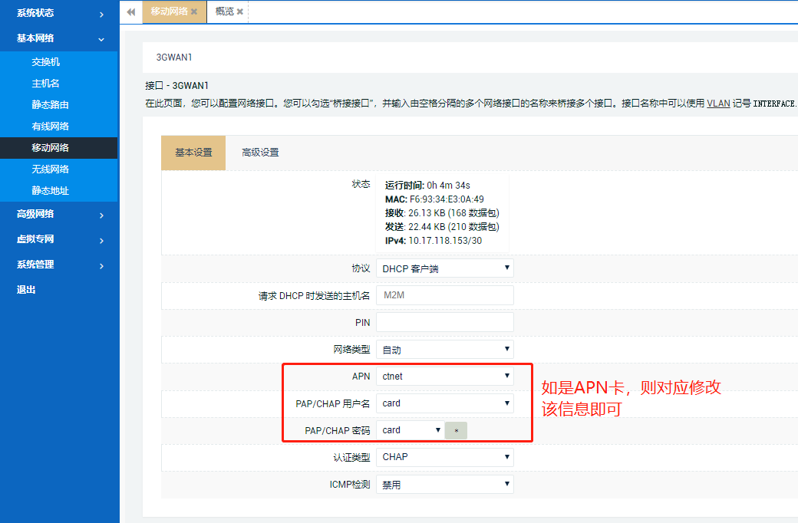
Task: Open the ICMP检测 dropdown set to 禁用
Action: (444, 484)
